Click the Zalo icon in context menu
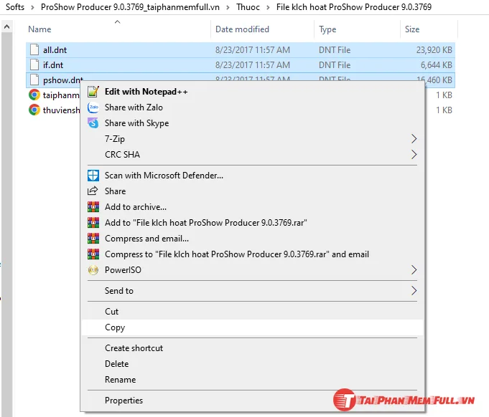 (93, 107)
